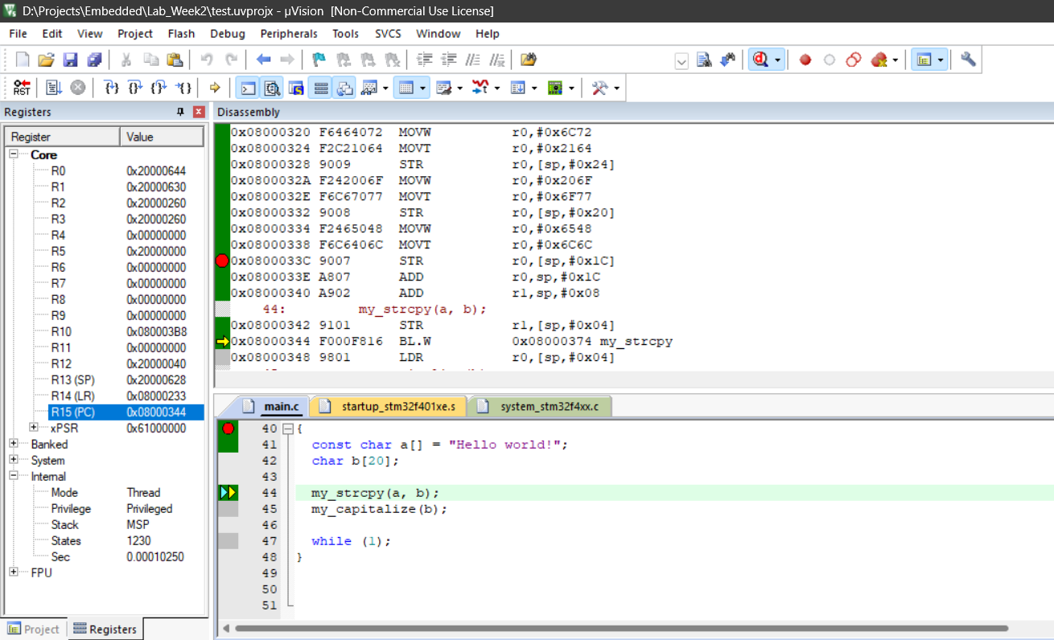Click the Insert/Remove Breakpoint red dot icon

(x=805, y=60)
